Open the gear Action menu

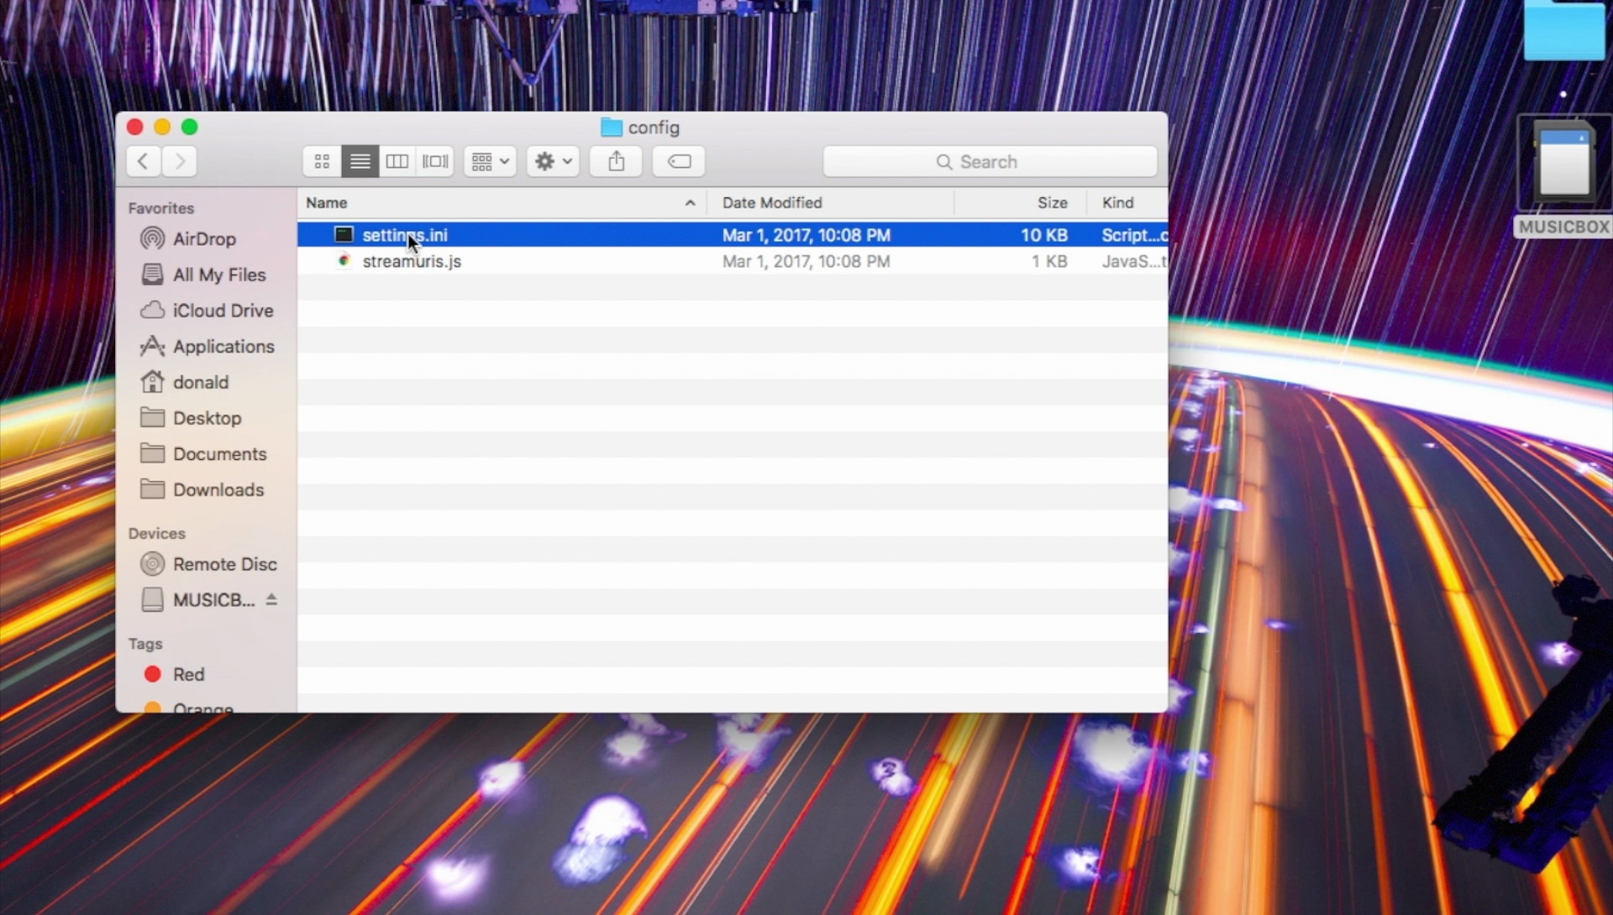click(553, 161)
